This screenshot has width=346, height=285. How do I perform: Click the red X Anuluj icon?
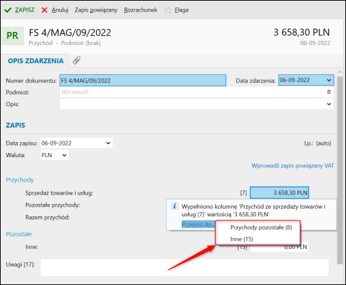click(x=44, y=10)
